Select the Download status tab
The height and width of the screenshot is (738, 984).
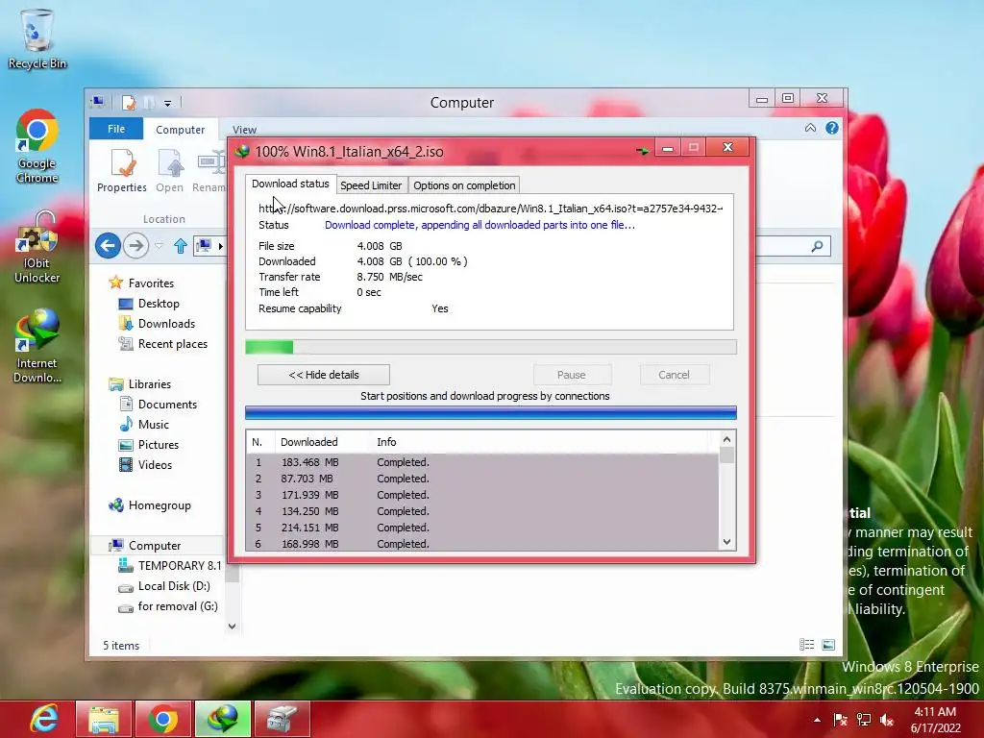pyautogui.click(x=290, y=184)
